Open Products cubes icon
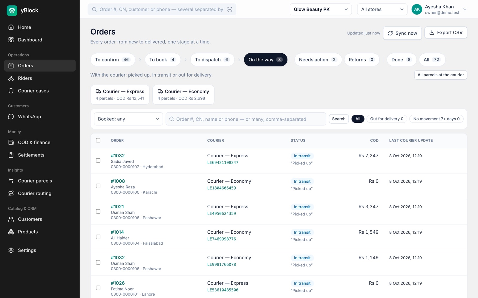 tap(11, 232)
